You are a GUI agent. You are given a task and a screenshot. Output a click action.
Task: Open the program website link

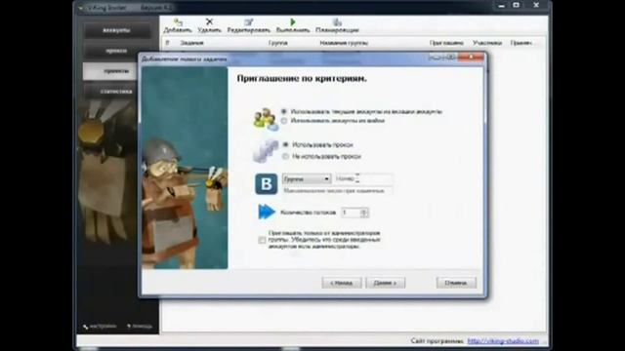tap(503, 341)
